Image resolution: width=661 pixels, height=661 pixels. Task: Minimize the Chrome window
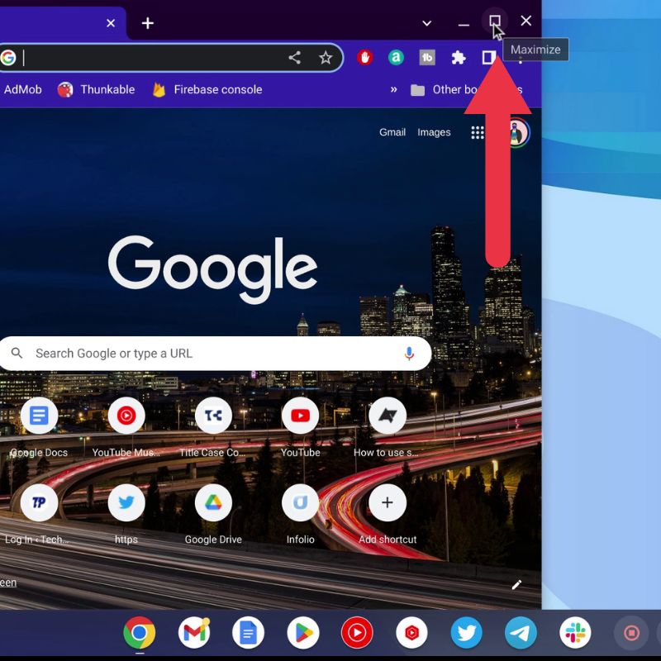[x=464, y=23]
